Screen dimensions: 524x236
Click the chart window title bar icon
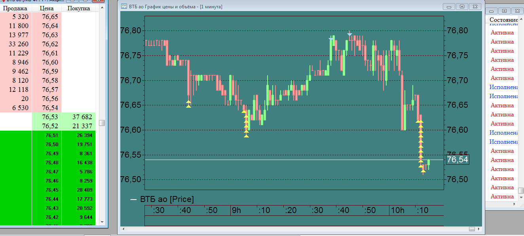click(124, 6)
